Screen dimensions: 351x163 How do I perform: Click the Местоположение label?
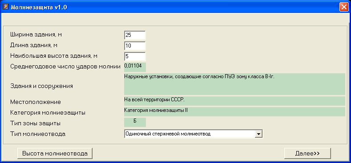tap(36, 102)
